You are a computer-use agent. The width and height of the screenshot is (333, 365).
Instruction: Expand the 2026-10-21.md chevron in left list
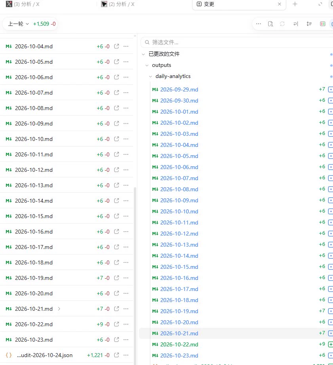(59, 309)
